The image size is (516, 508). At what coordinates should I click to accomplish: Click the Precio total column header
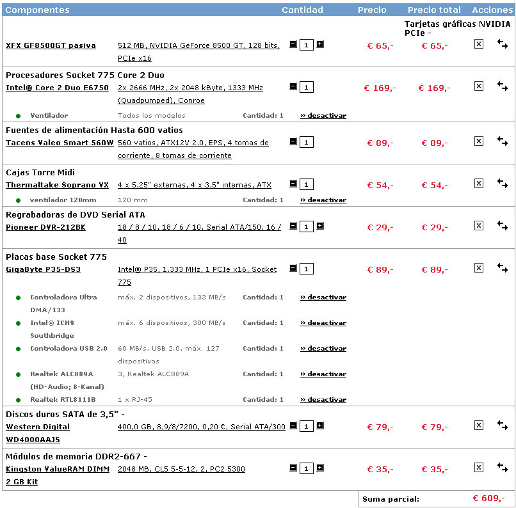click(434, 10)
